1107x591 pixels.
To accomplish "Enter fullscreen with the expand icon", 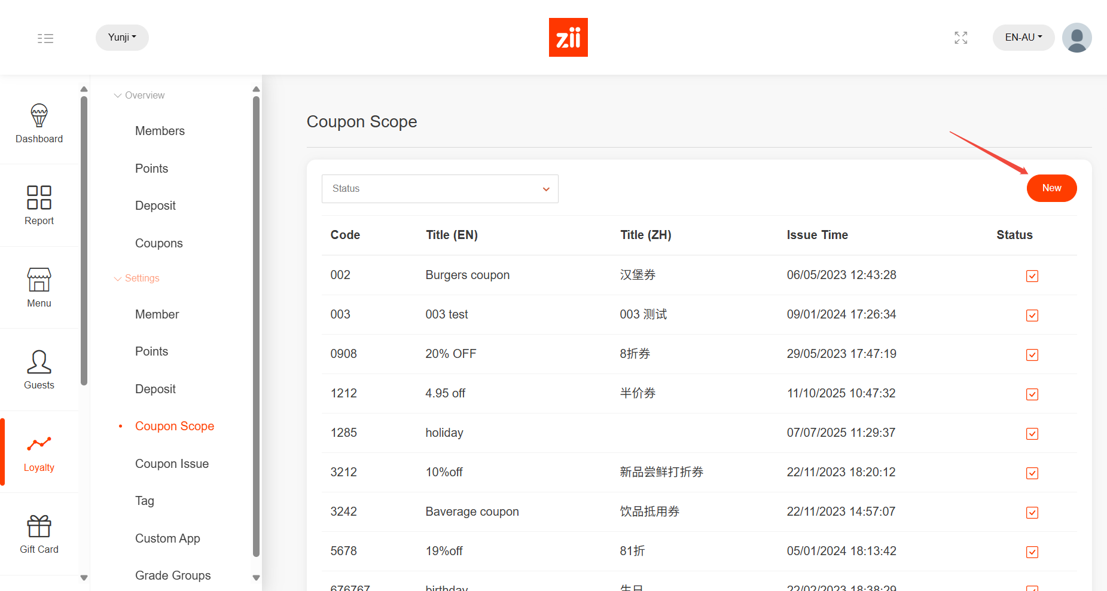I will (960, 38).
